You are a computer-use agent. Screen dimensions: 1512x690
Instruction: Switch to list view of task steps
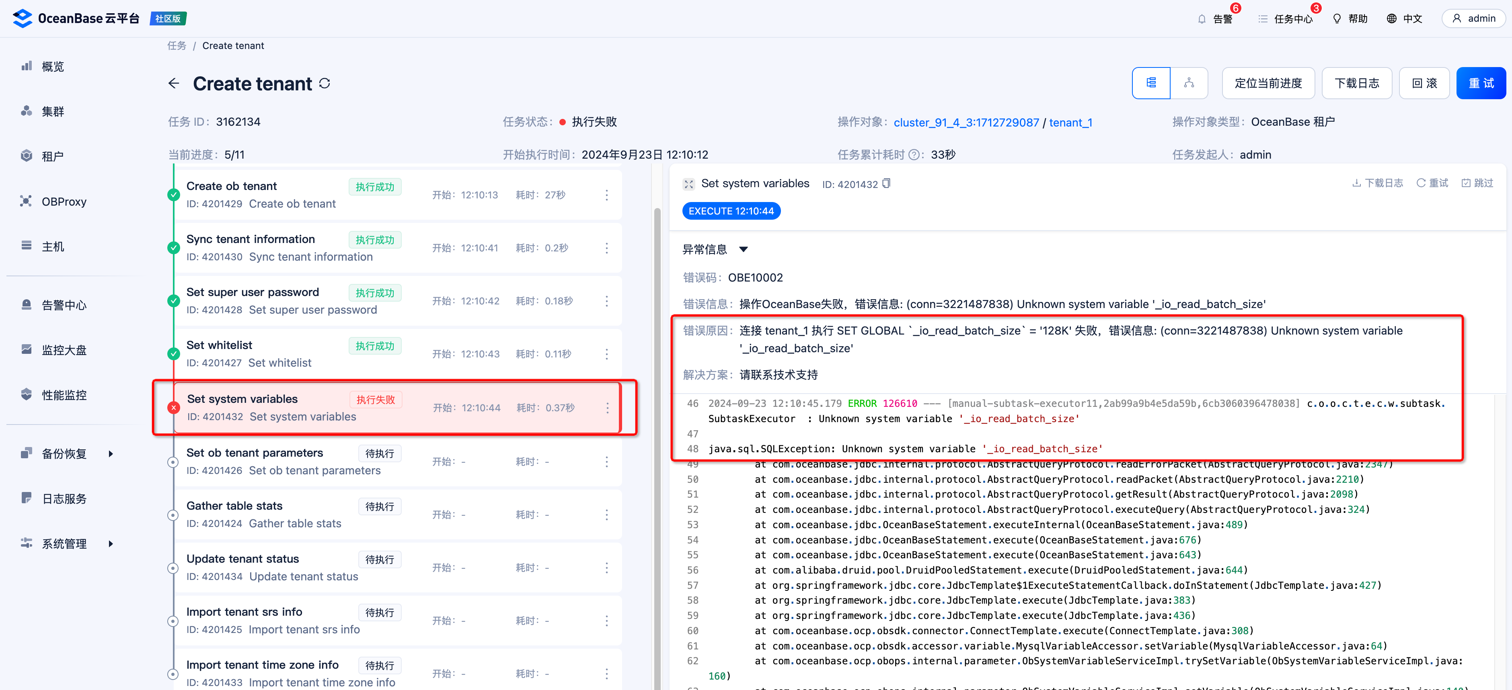1150,83
